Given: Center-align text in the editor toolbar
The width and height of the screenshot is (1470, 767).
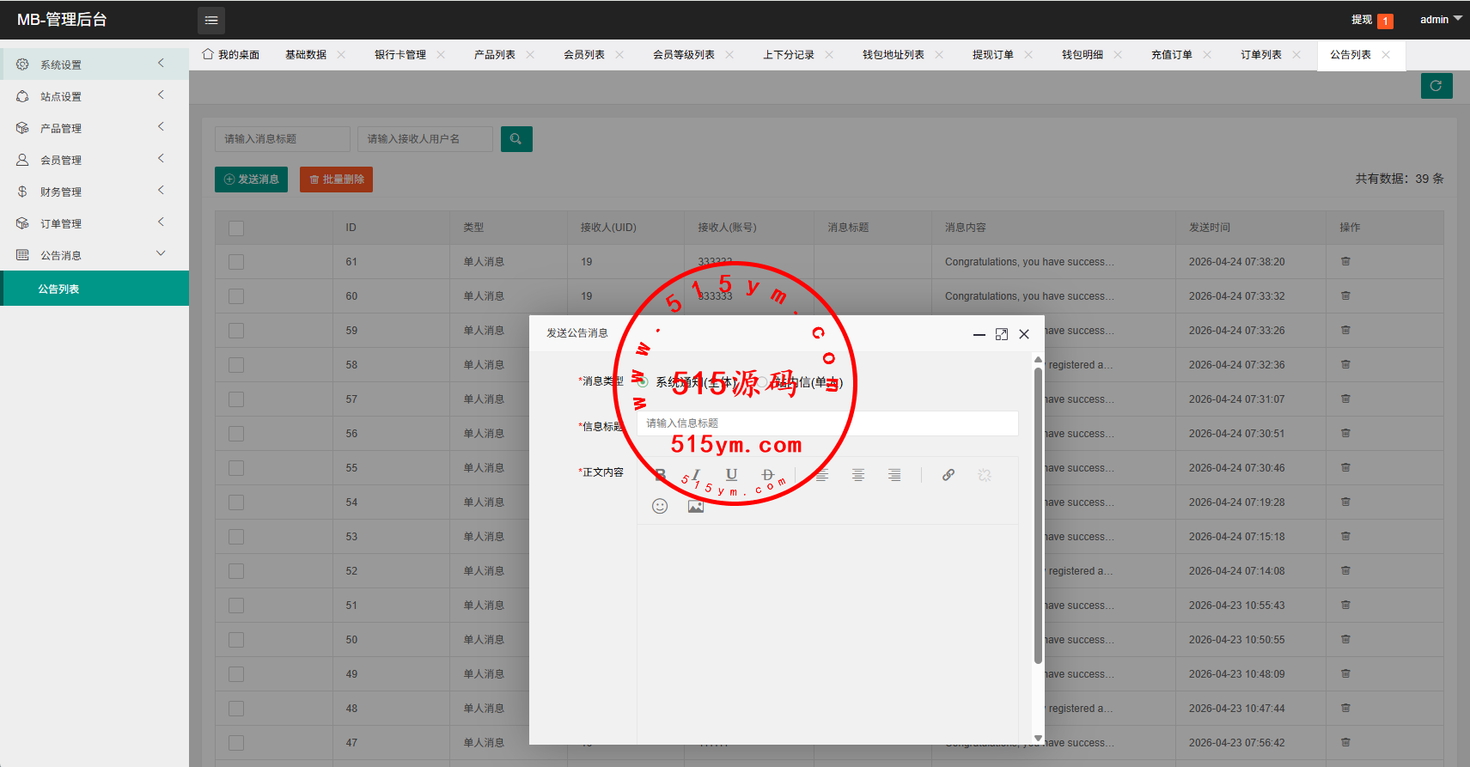Looking at the screenshot, I should (x=857, y=475).
